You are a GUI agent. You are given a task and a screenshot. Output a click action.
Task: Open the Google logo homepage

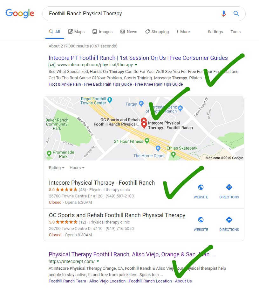(20, 13)
